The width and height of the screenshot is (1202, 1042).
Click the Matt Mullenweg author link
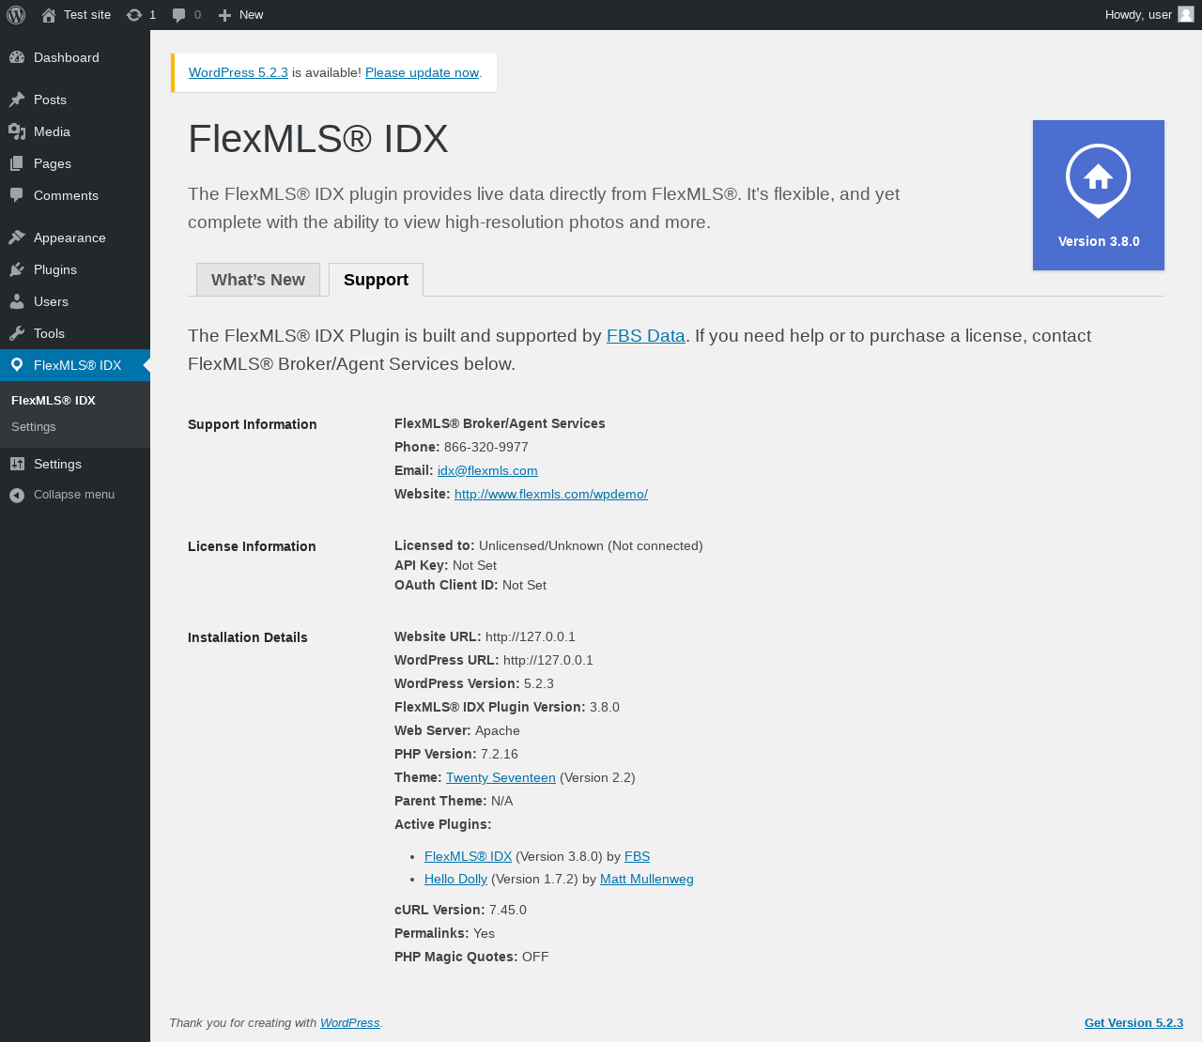click(x=647, y=879)
